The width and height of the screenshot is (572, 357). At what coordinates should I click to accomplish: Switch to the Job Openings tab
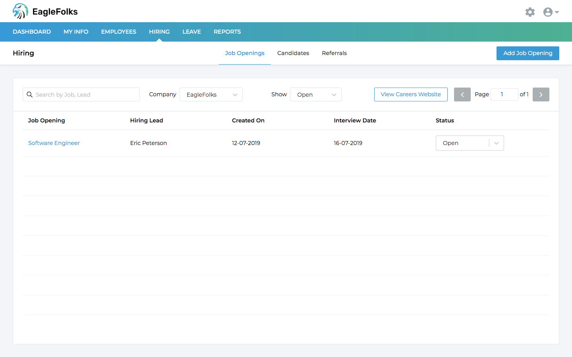pyautogui.click(x=245, y=53)
